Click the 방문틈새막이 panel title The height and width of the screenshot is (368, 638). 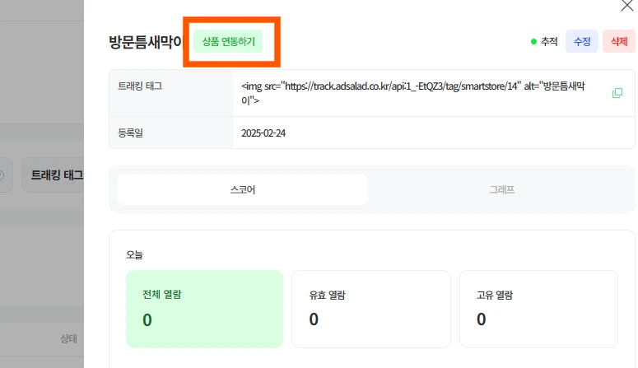pyautogui.click(x=144, y=42)
